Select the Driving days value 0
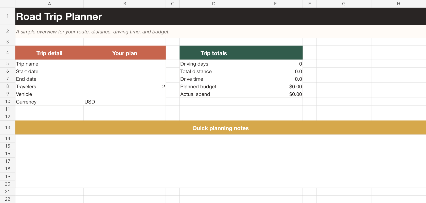Screen dimensions: 426x203 click(x=275, y=64)
